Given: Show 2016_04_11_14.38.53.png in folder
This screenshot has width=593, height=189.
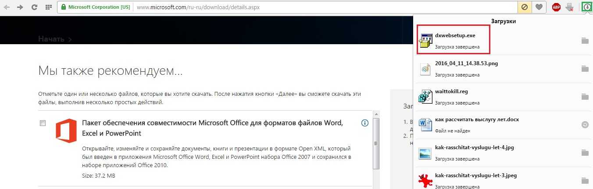Looking at the screenshot, I should click(x=584, y=69).
